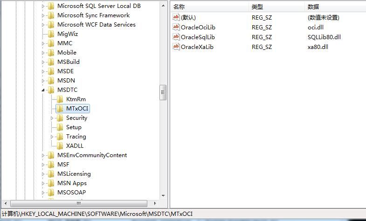Expand the Tracing subkey

click(52, 137)
